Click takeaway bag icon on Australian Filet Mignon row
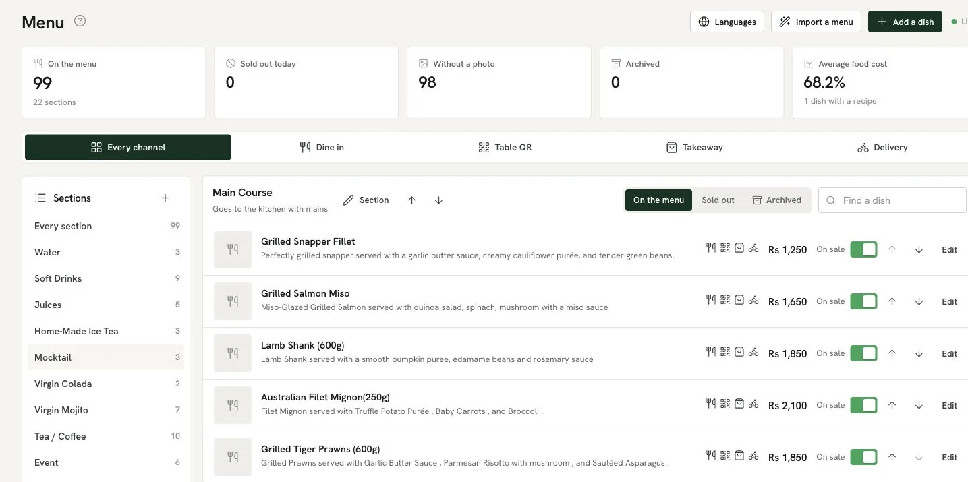The image size is (968, 482). coord(739,404)
